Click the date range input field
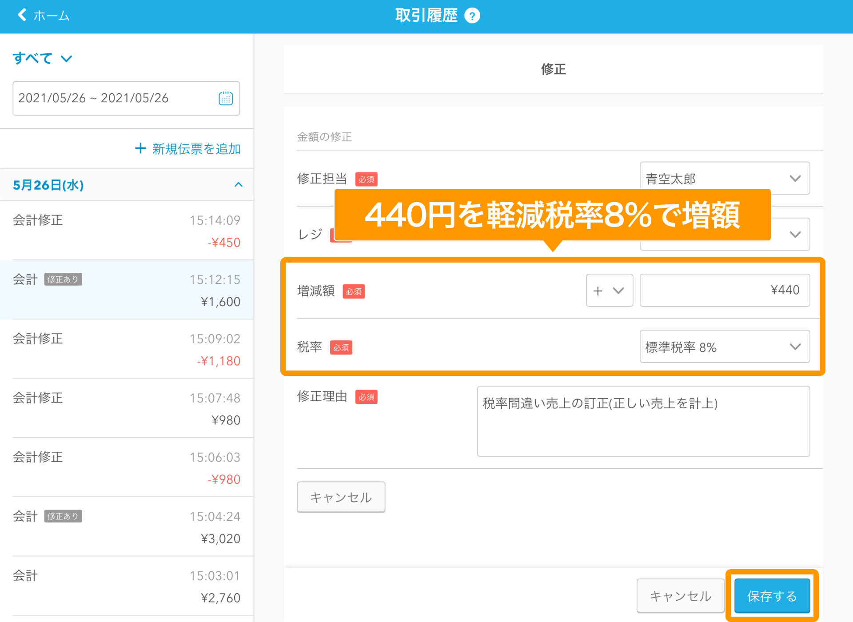853x622 pixels. [x=126, y=98]
